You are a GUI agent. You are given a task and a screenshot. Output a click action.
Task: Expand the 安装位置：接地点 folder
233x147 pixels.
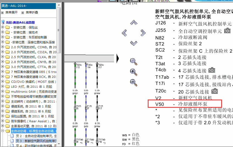coord(2,32)
